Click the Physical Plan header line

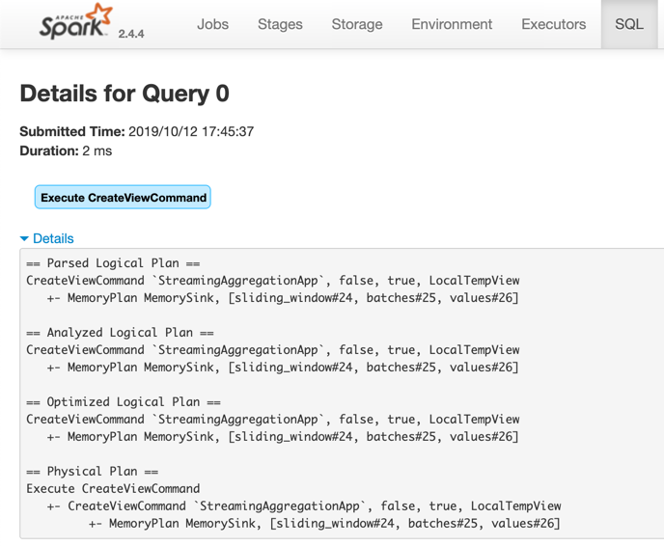tap(92, 472)
